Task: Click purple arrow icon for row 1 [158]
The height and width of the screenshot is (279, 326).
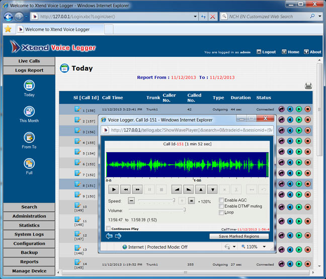Action: [282, 109]
